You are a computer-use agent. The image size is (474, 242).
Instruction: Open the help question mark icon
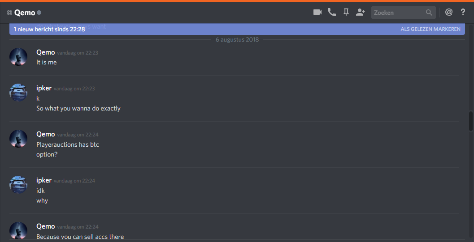point(463,13)
